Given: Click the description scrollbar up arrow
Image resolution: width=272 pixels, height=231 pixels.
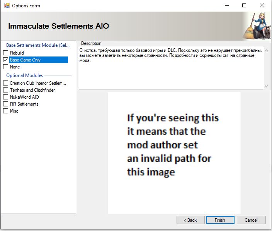Looking at the screenshot, I should pyautogui.click(x=267, y=51).
